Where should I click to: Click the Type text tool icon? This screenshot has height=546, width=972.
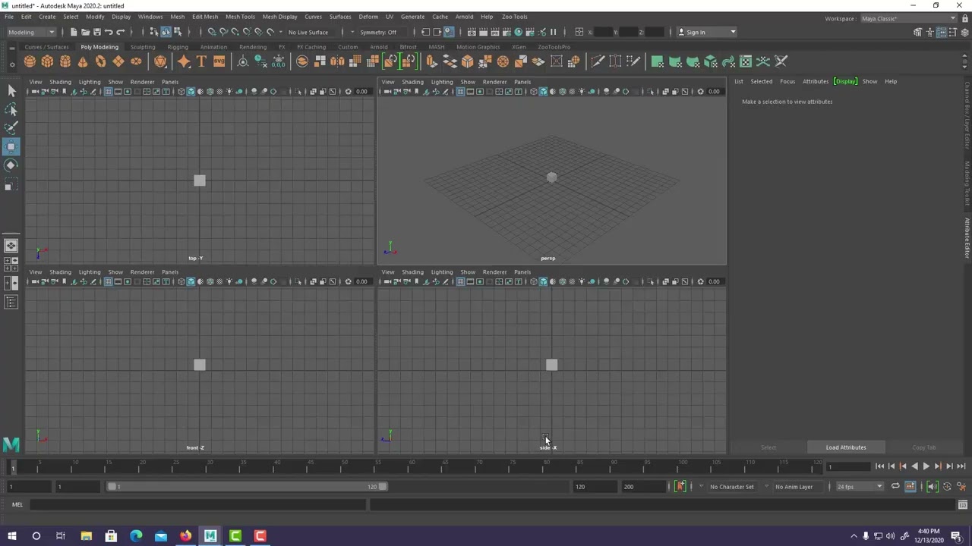click(201, 61)
